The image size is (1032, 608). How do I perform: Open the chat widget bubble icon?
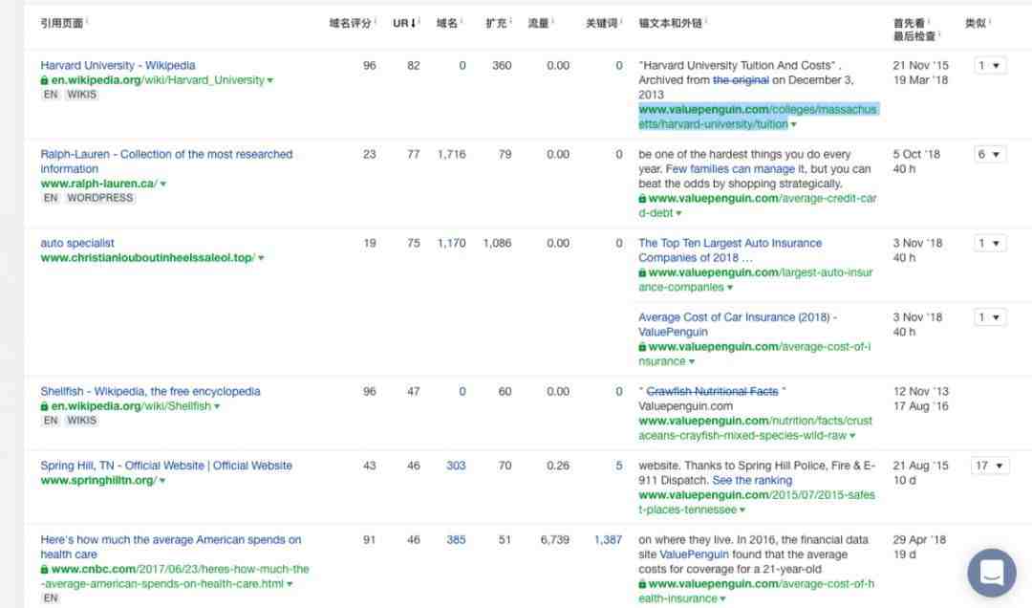pos(991,573)
